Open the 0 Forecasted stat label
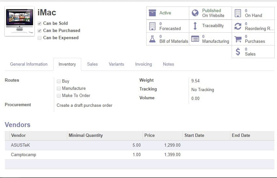 point(170,26)
